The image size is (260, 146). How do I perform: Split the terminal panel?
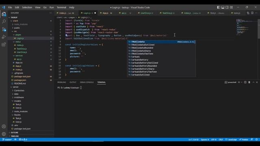tap(245, 82)
